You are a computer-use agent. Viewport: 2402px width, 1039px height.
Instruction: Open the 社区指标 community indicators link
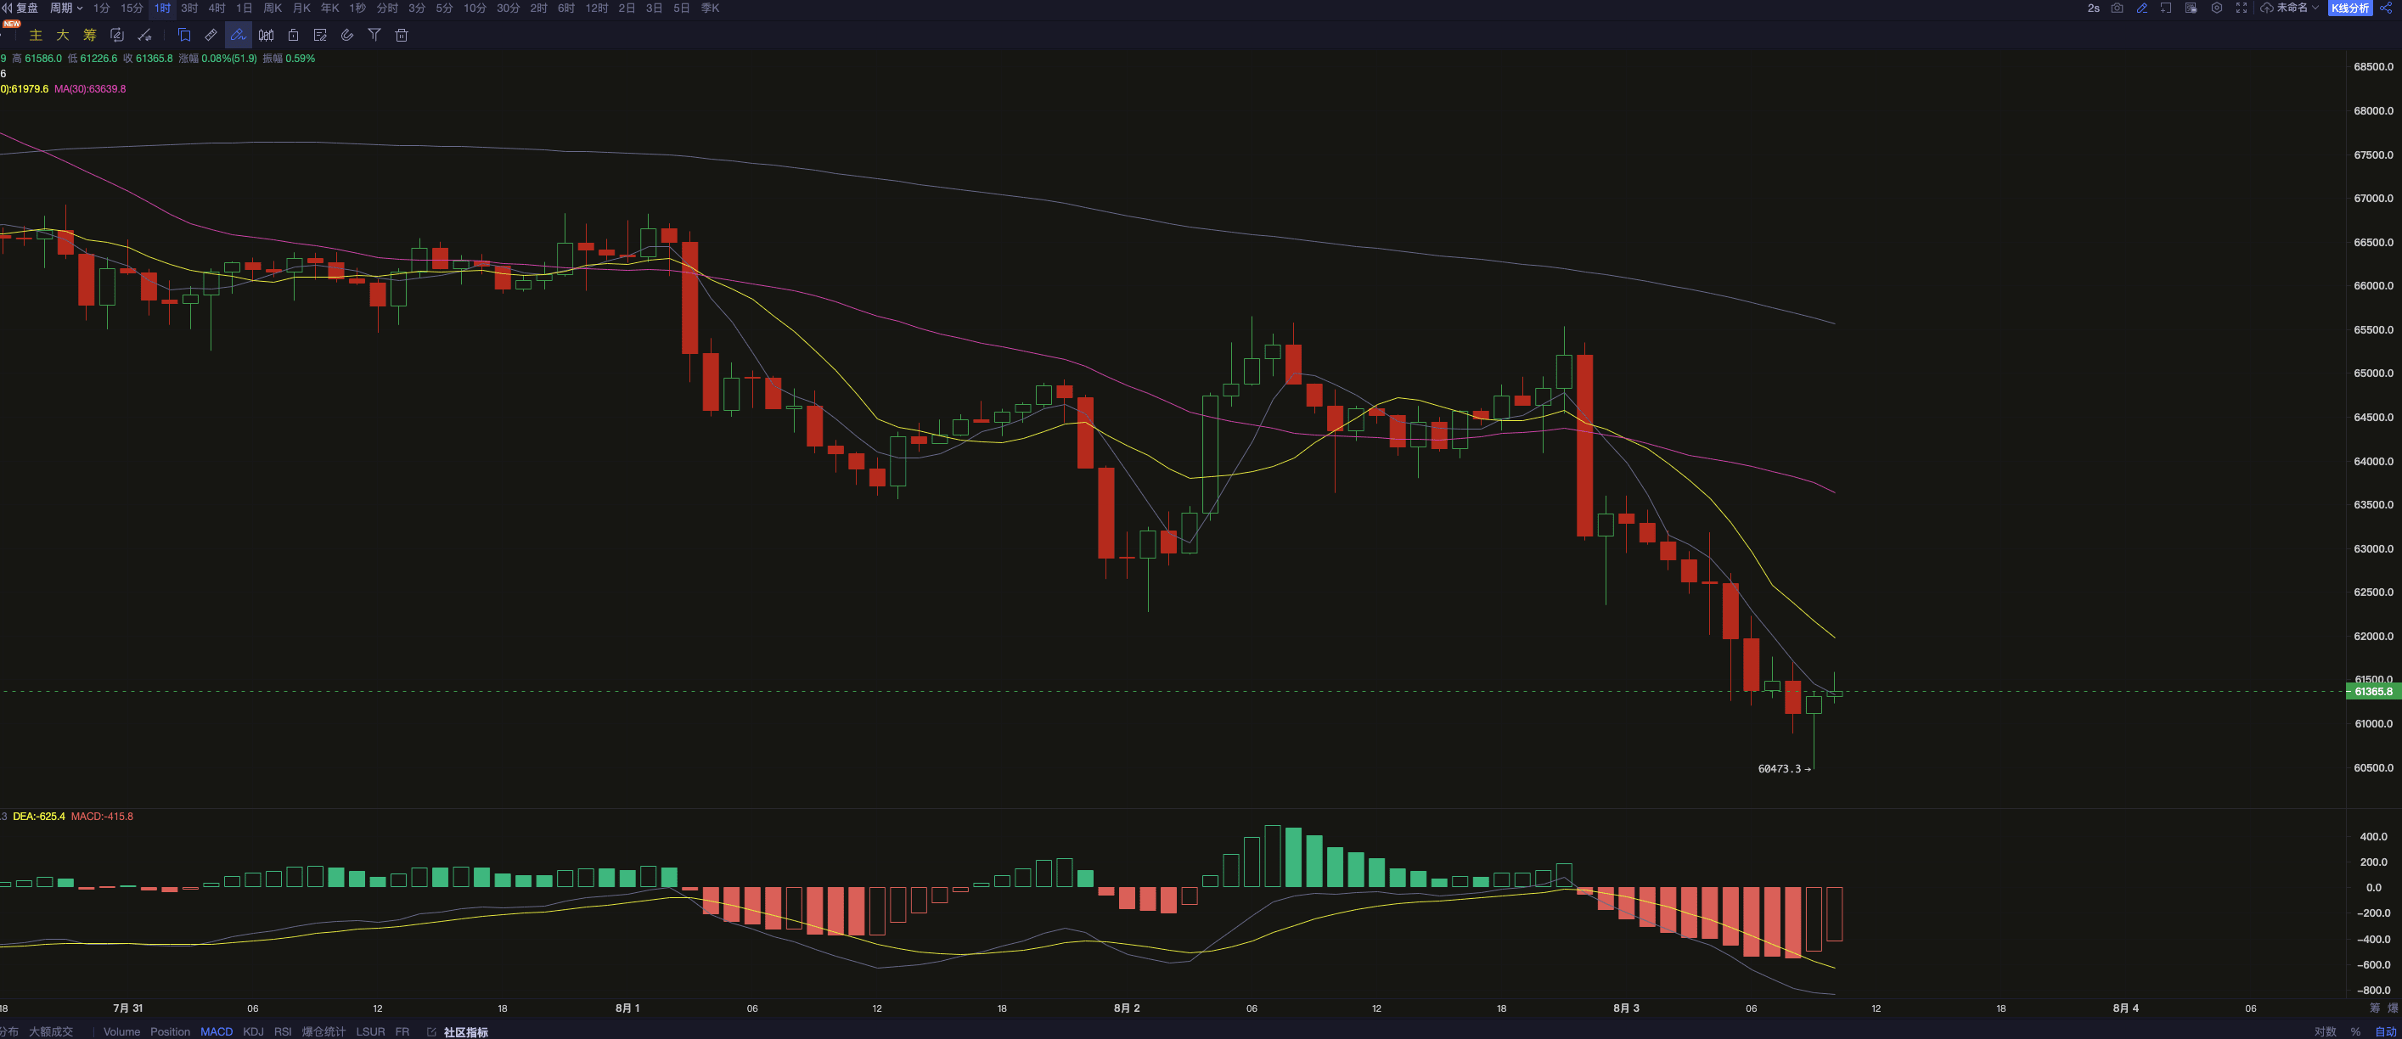pos(464,1031)
